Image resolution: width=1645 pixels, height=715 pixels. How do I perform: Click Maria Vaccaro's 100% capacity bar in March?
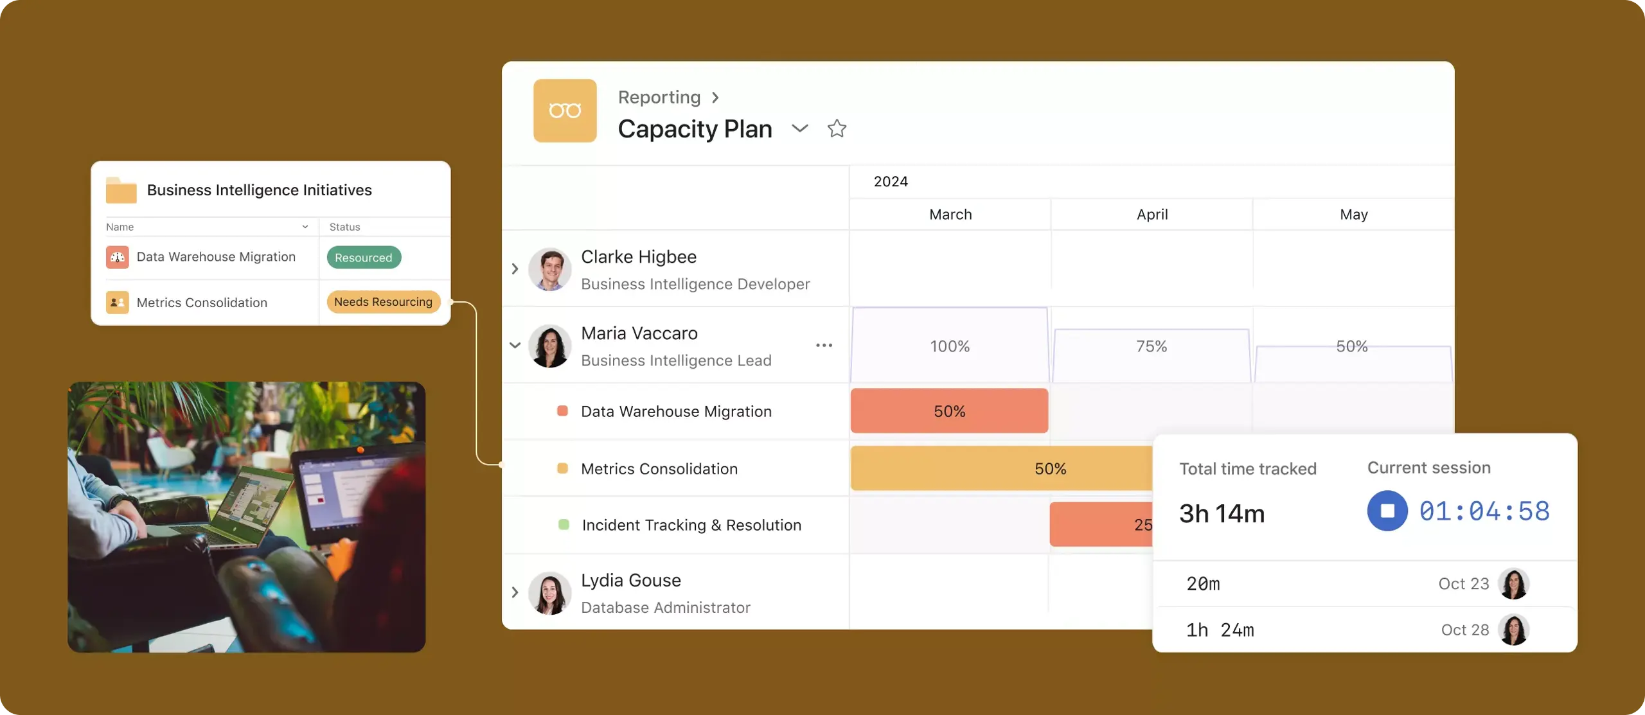point(950,344)
